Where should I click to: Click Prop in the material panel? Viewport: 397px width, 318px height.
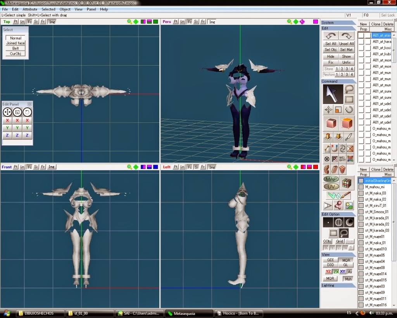(364, 174)
